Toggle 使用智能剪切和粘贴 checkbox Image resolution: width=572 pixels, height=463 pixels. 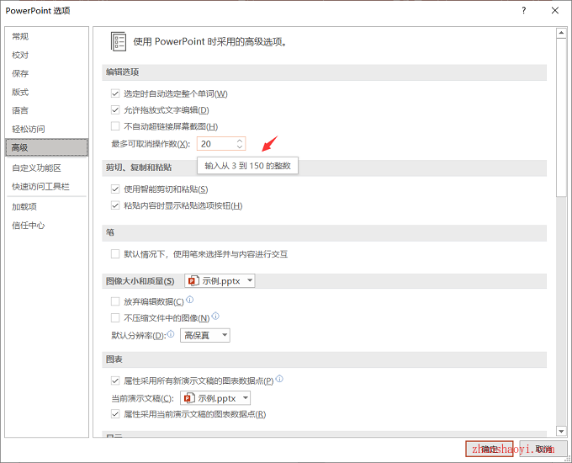coord(115,189)
